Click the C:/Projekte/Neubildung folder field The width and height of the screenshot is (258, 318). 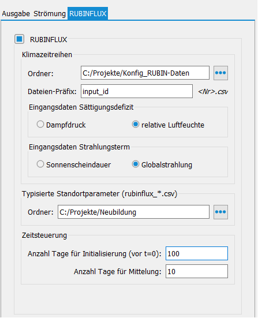click(133, 212)
